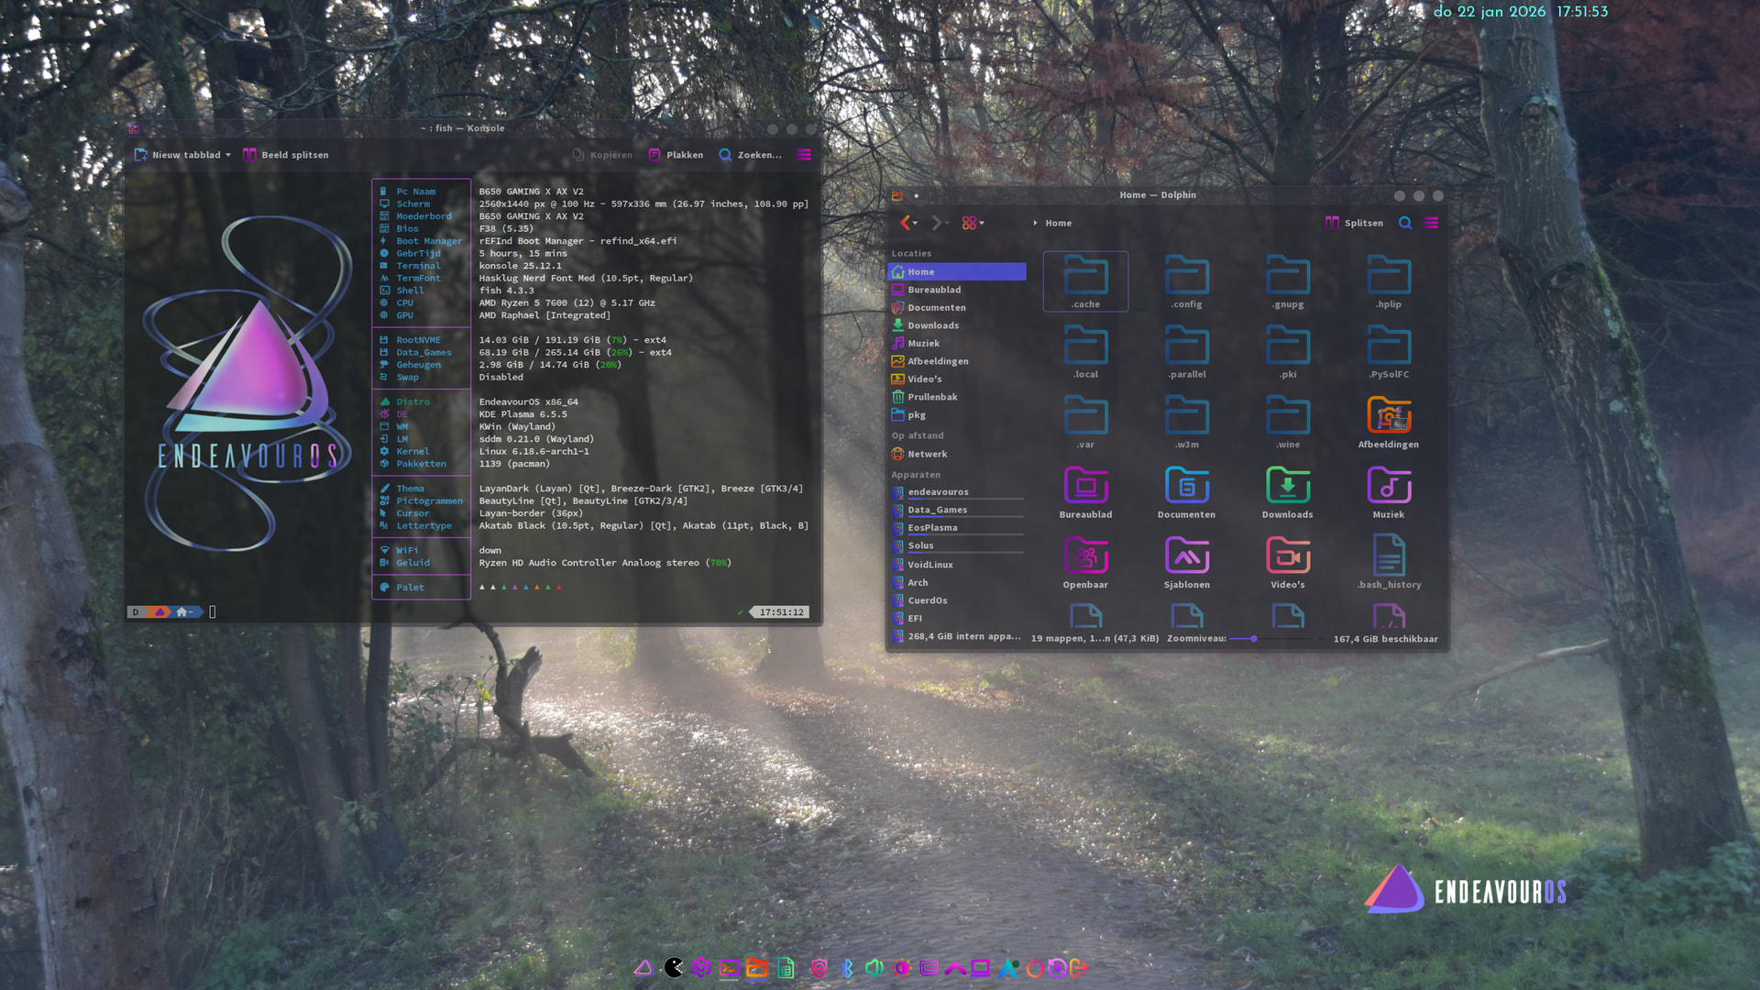The width and height of the screenshot is (1760, 990).
Task: Open Dolphin search magnifier icon
Action: [x=1404, y=223]
